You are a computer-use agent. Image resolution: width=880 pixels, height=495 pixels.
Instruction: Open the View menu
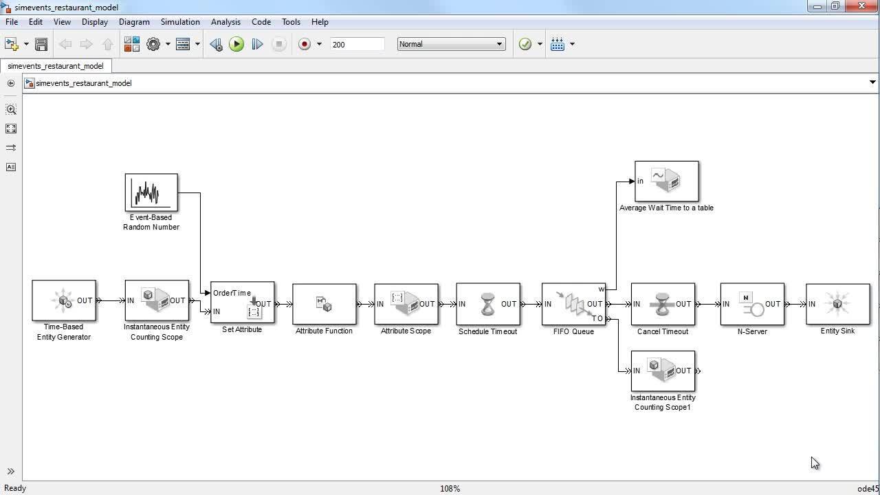point(62,22)
